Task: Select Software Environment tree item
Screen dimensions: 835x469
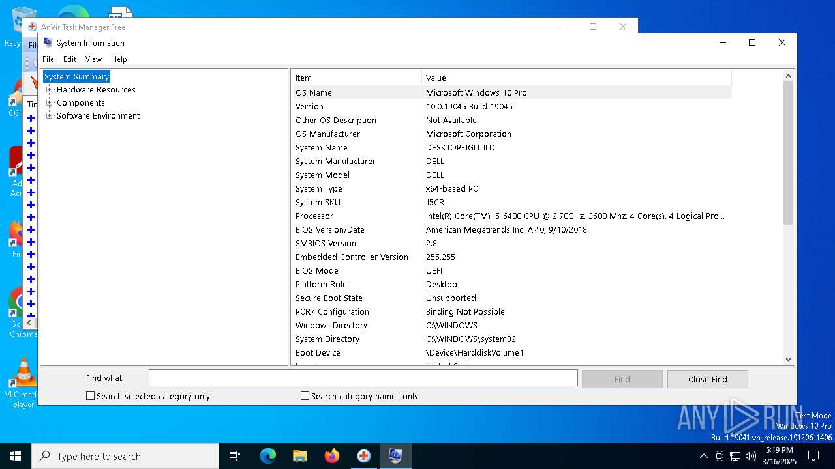Action: tap(98, 116)
